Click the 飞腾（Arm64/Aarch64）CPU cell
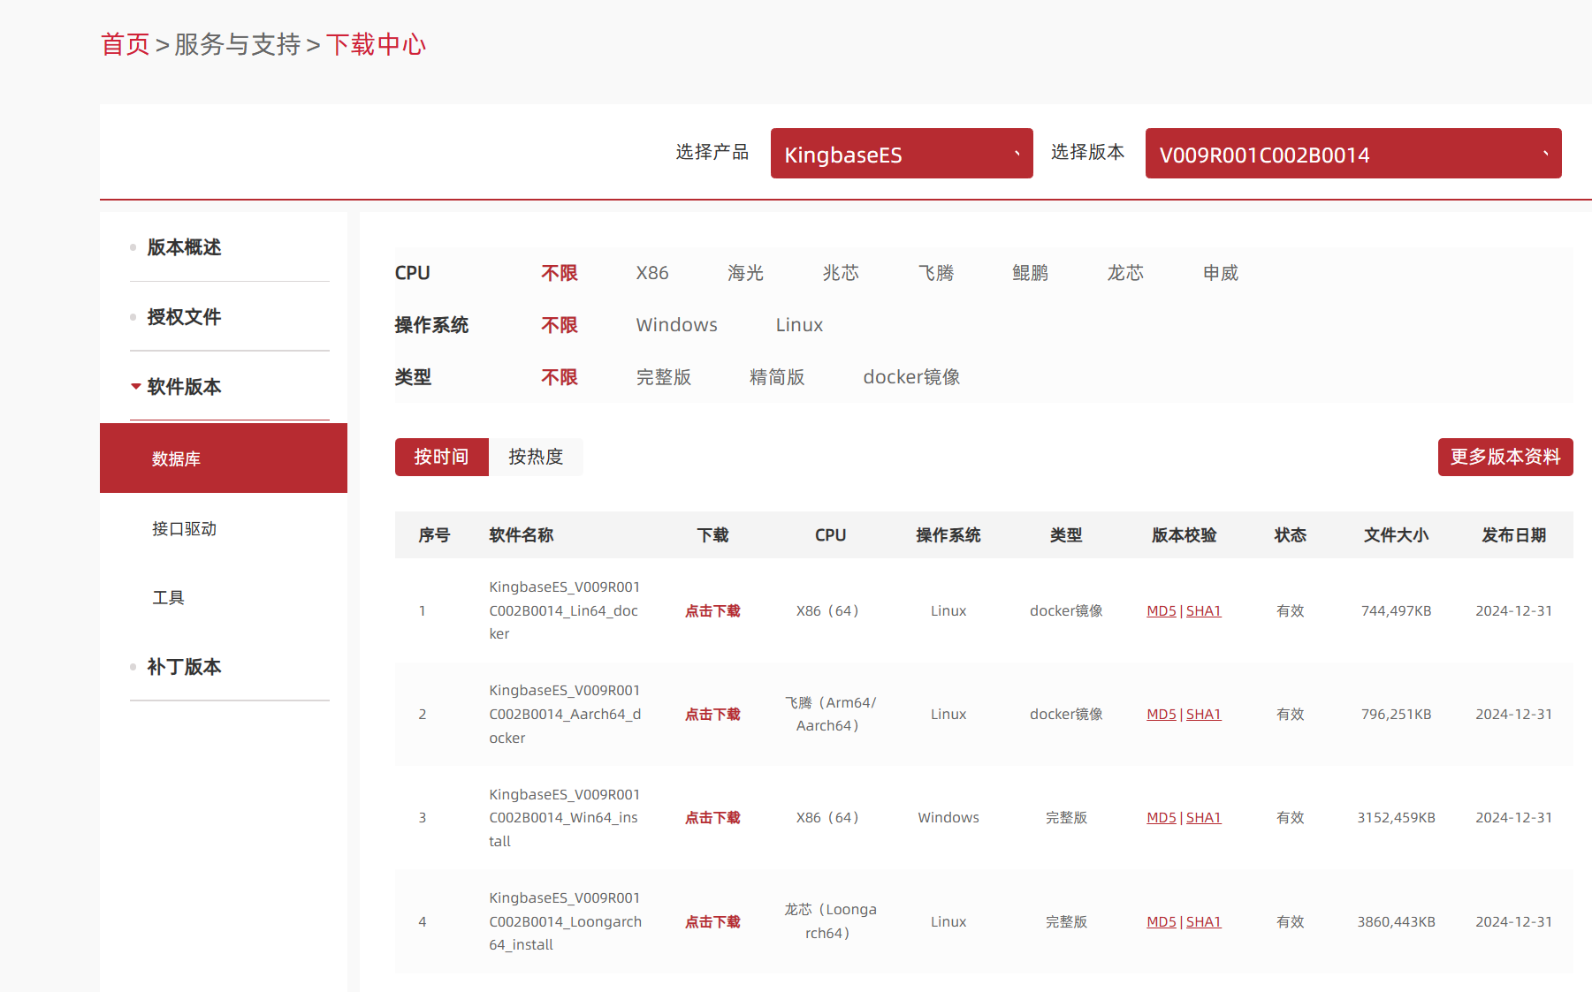This screenshot has height=992, width=1592. [830, 714]
